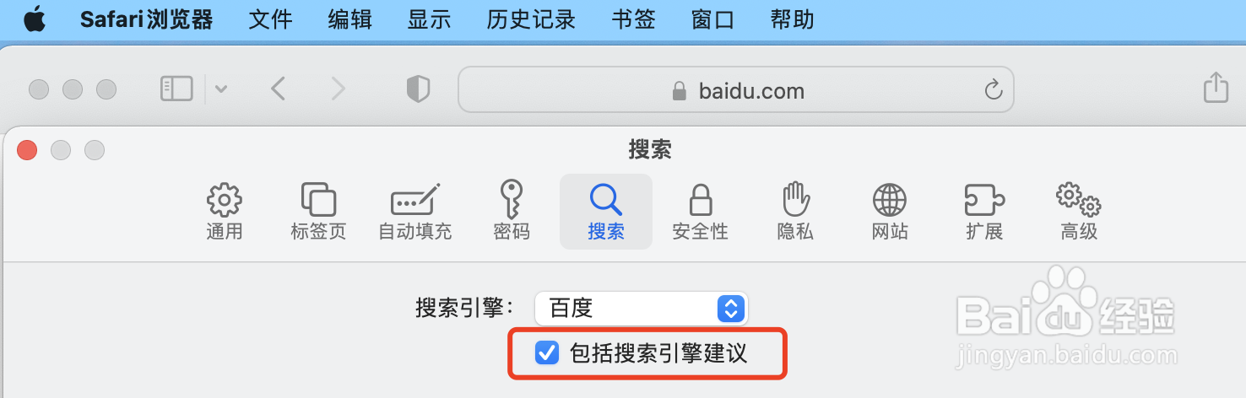The image size is (1246, 398).
Task: Reload the baidu.com page
Action: point(994,89)
